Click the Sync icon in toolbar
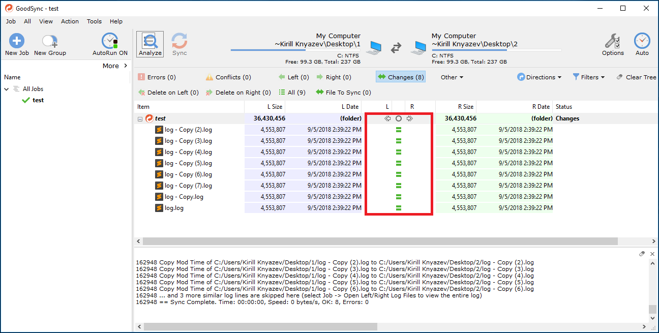 click(x=179, y=44)
